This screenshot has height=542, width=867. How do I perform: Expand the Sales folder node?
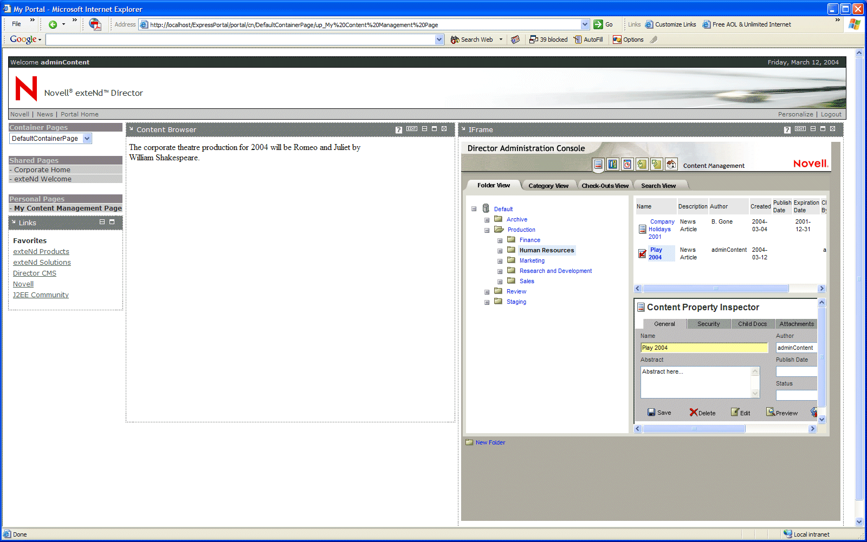(500, 282)
